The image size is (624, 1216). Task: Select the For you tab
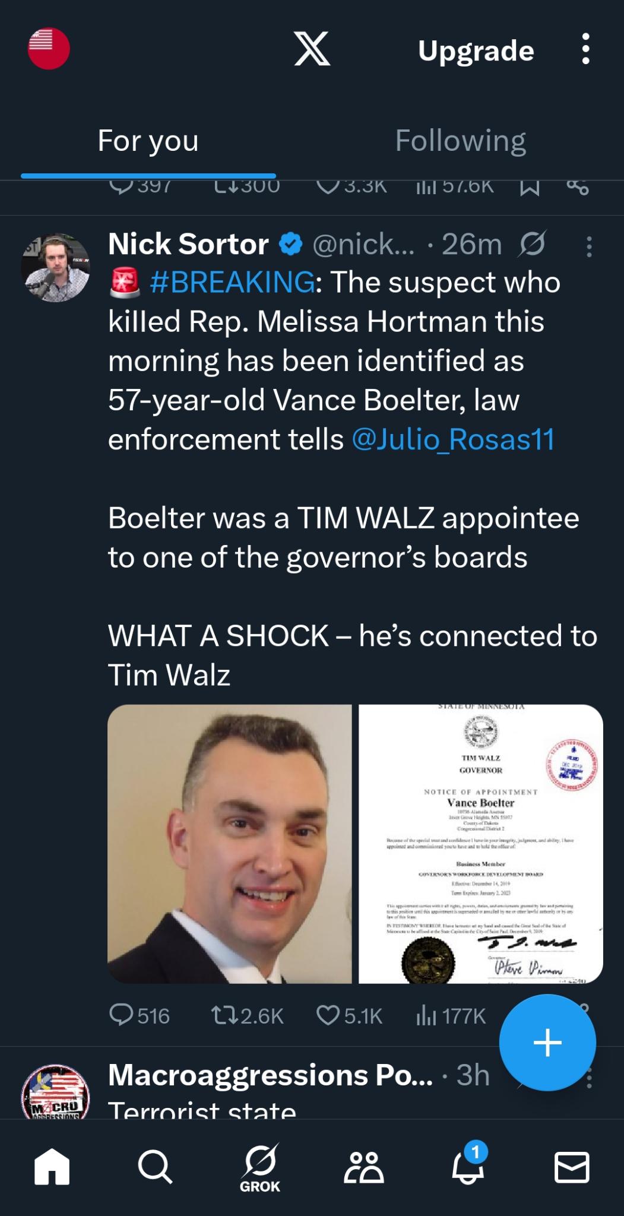(x=148, y=141)
